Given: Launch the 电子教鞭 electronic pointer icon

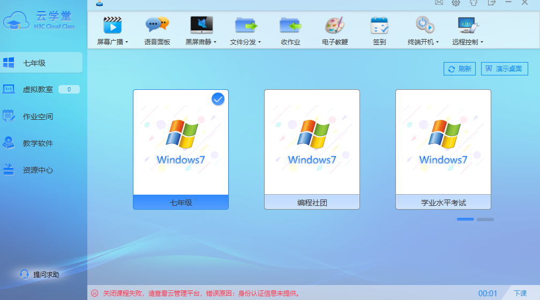Looking at the screenshot, I should [335, 25].
